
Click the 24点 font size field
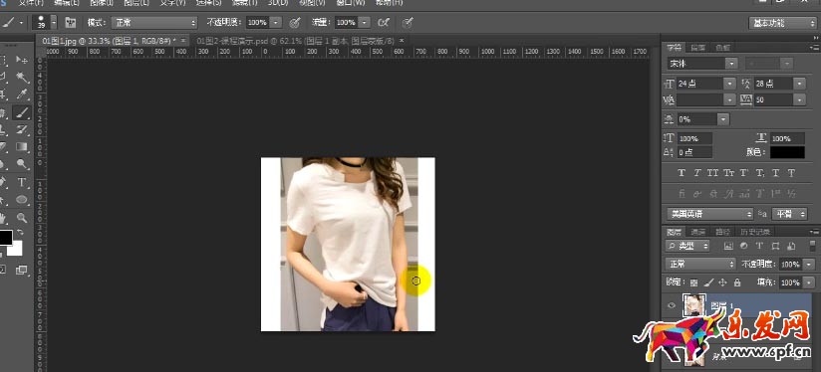[x=700, y=84]
